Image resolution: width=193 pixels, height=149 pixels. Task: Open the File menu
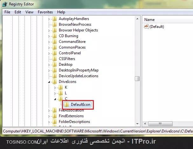(7, 12)
